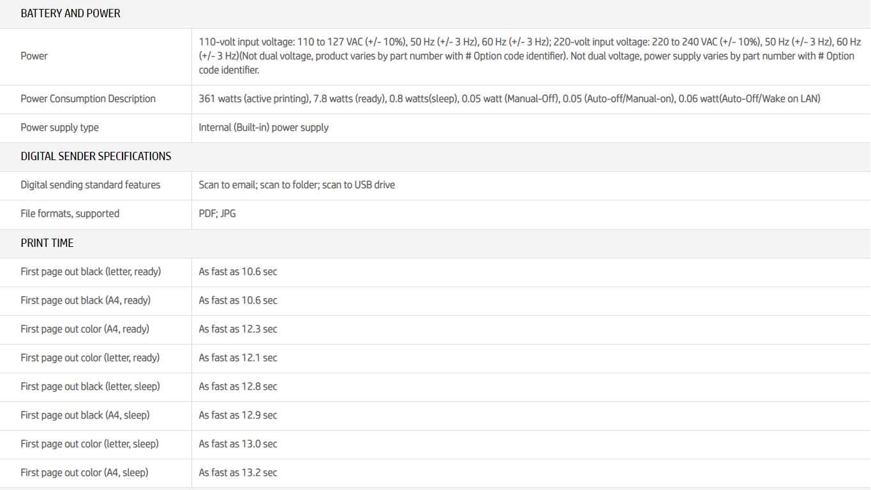Click the Scan to email feature text
Viewport: 871px width, 490px height.
click(x=227, y=185)
